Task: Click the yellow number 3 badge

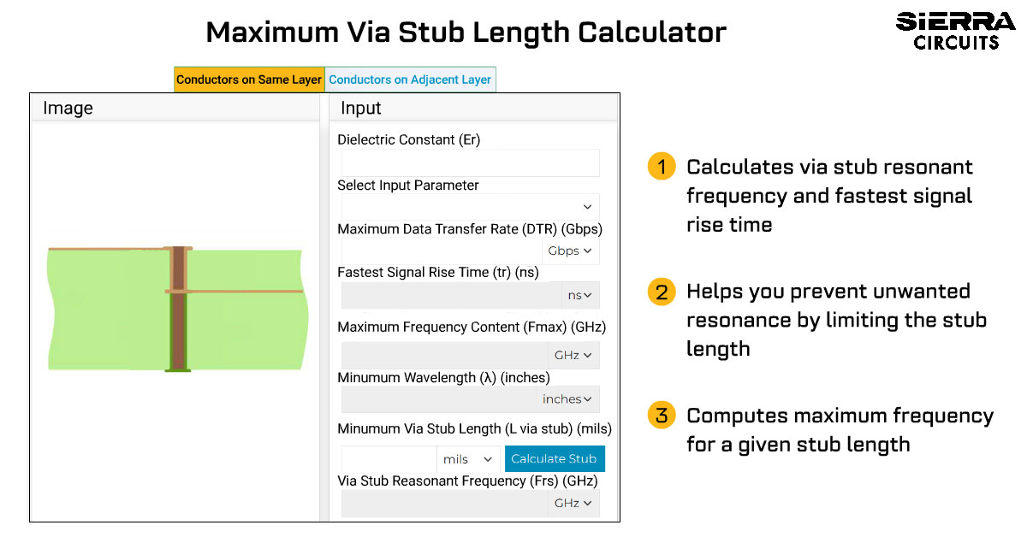Action: pos(662,416)
